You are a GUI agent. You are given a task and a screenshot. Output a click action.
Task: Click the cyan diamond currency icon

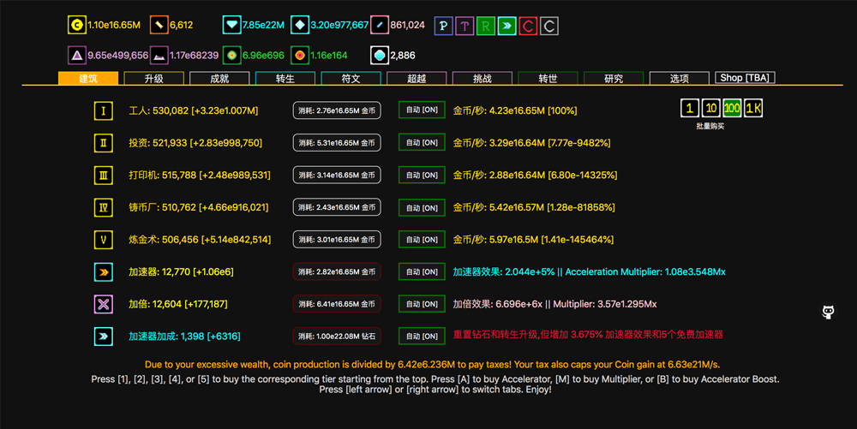(x=231, y=26)
